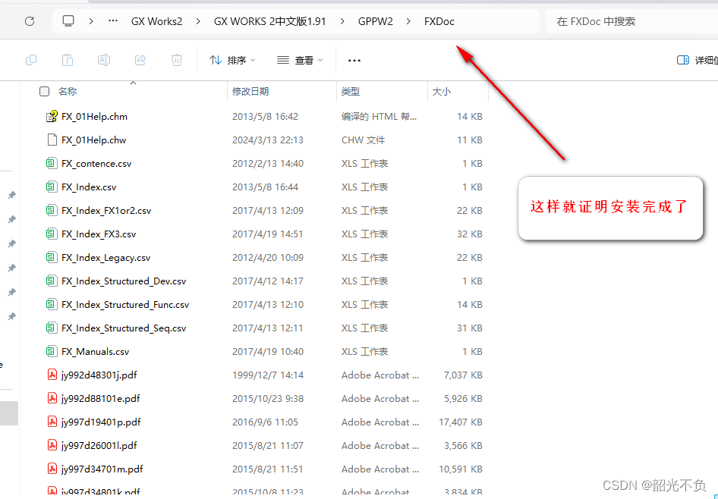The width and height of the screenshot is (718, 499).
Task: Click the FX_Index.csv spreadsheet icon
Action: [x=52, y=187]
